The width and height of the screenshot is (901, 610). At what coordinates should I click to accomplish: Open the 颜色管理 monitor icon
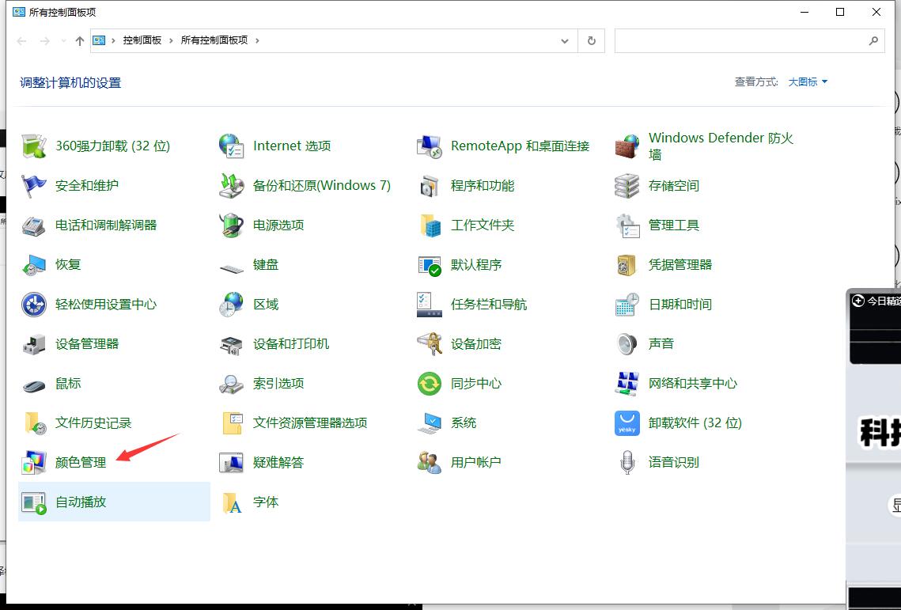tap(34, 463)
